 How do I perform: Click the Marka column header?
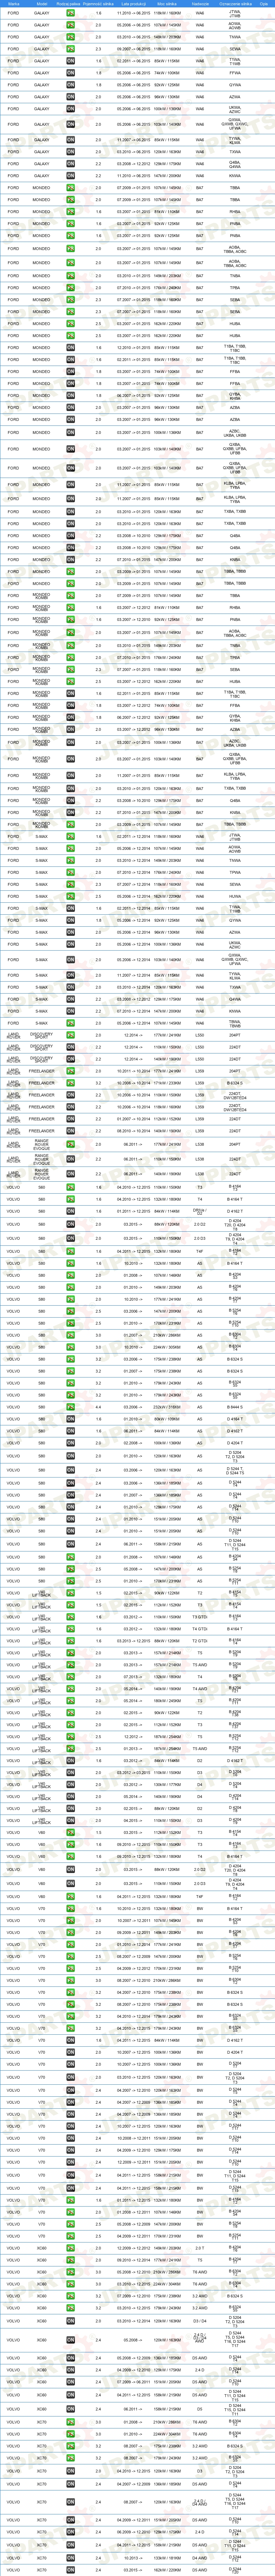pos(13,4)
